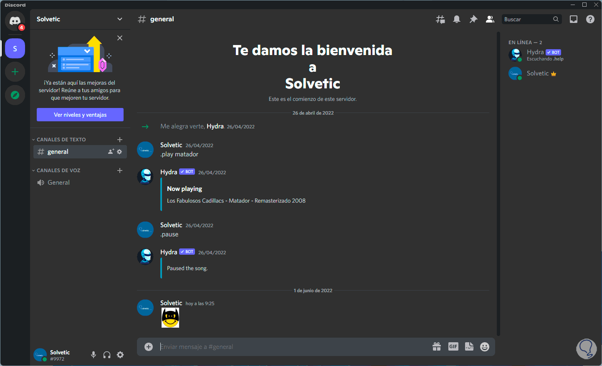
Task: Maximize the Discord window
Action: click(584, 5)
